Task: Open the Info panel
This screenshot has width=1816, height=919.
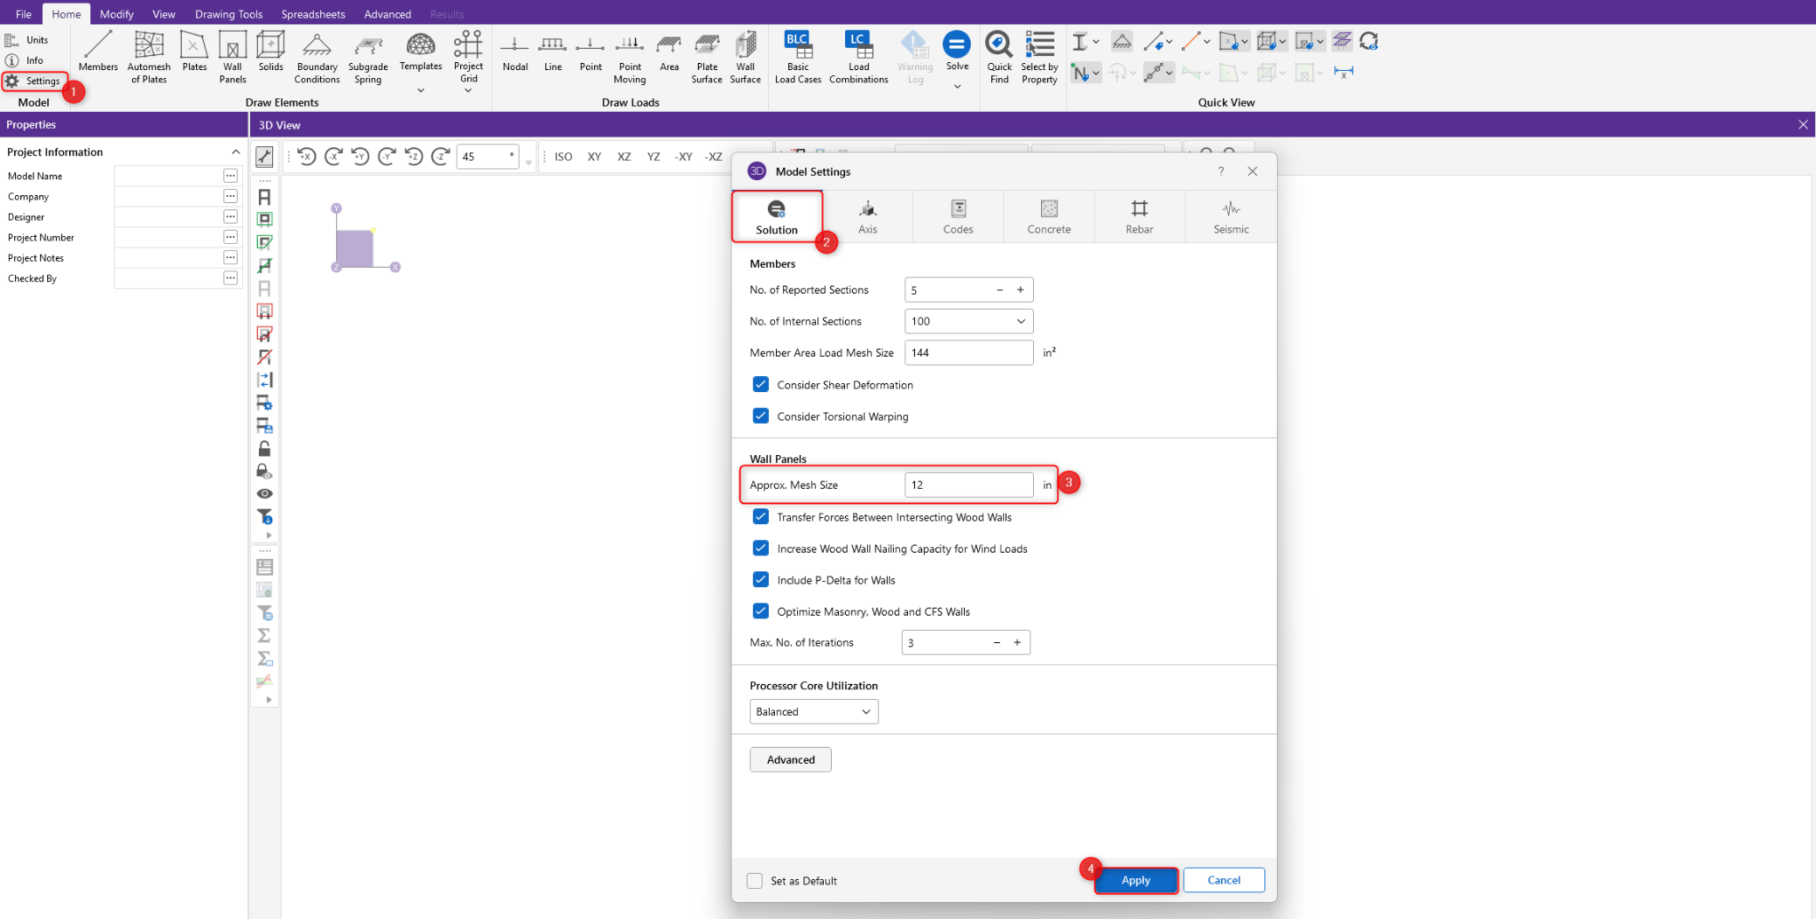Action: [x=24, y=60]
